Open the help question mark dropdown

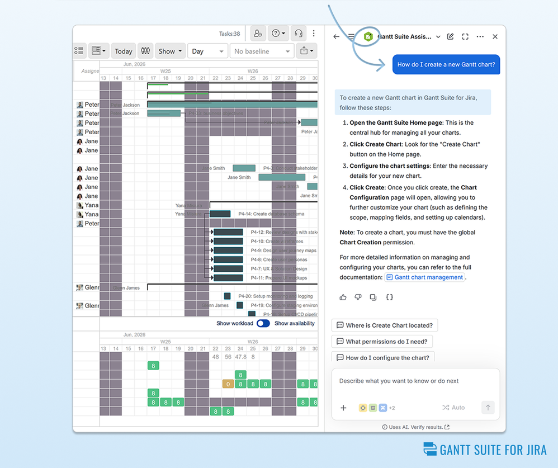(x=278, y=34)
